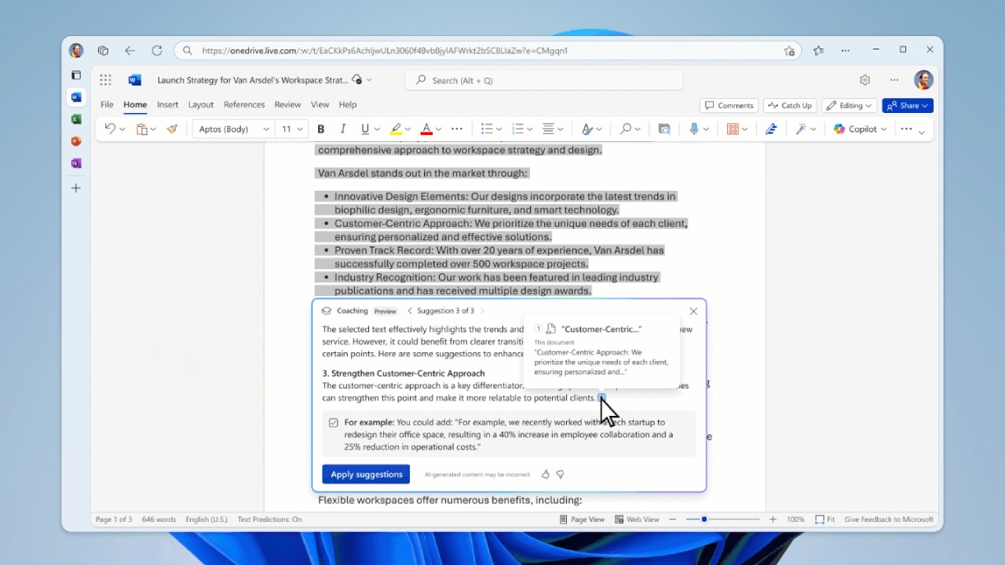
Task: Click the browser address bar URL
Action: tap(385, 50)
